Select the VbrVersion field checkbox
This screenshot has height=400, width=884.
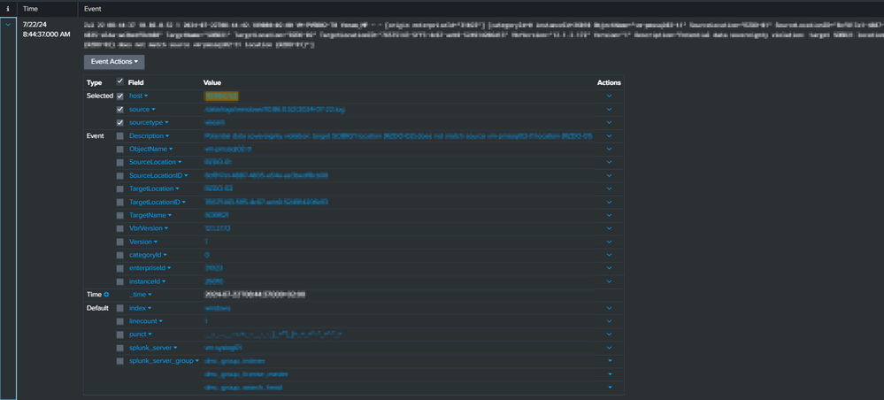coord(119,228)
